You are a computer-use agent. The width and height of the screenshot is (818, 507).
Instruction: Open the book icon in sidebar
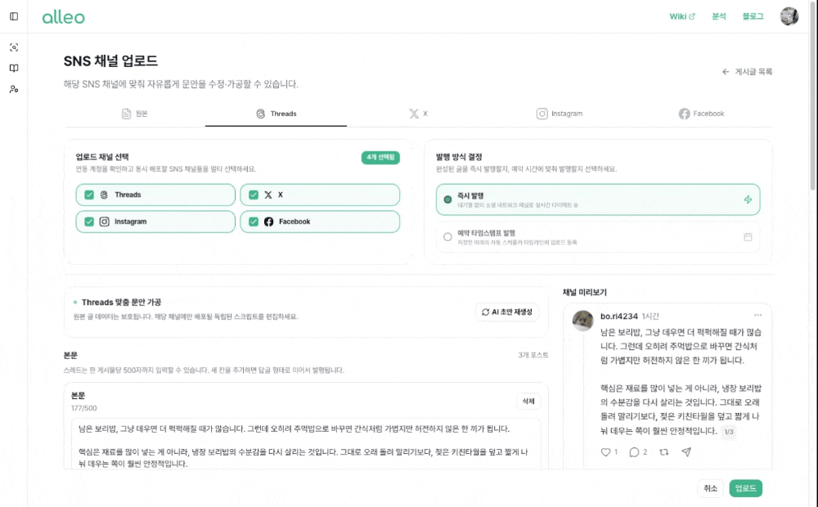tap(14, 69)
